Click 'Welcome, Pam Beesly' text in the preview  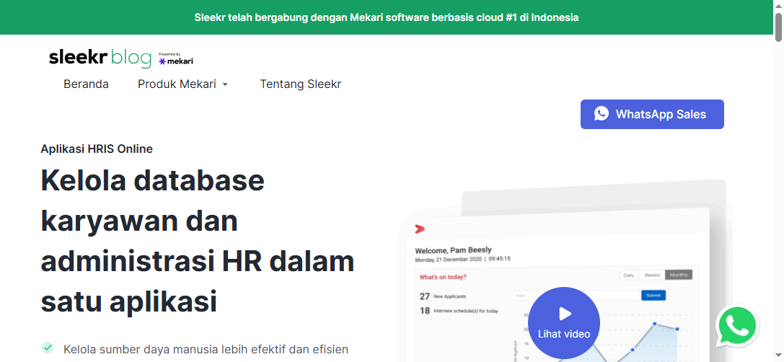tap(453, 250)
